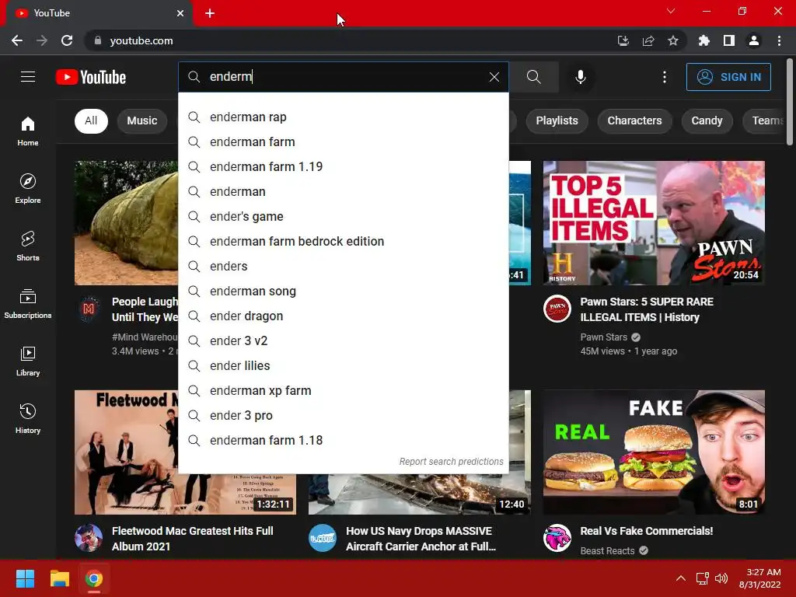Click the share page icon in address bar
Screen dimensions: 796x597
(x=648, y=40)
